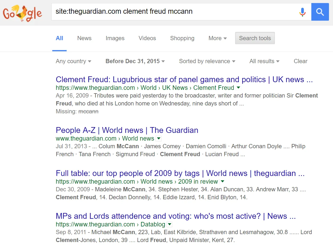Image resolution: width=333 pixels, height=251 pixels.
Task: Expand options arrow beside People A-Z URL
Action: pyautogui.click(x=159, y=138)
